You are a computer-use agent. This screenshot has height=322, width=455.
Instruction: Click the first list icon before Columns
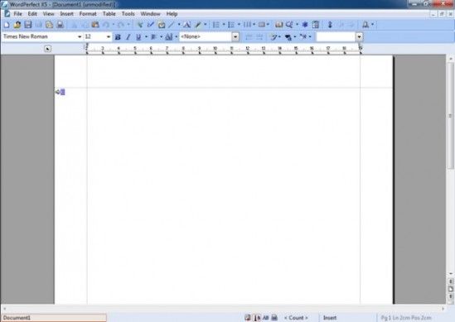(x=216, y=25)
